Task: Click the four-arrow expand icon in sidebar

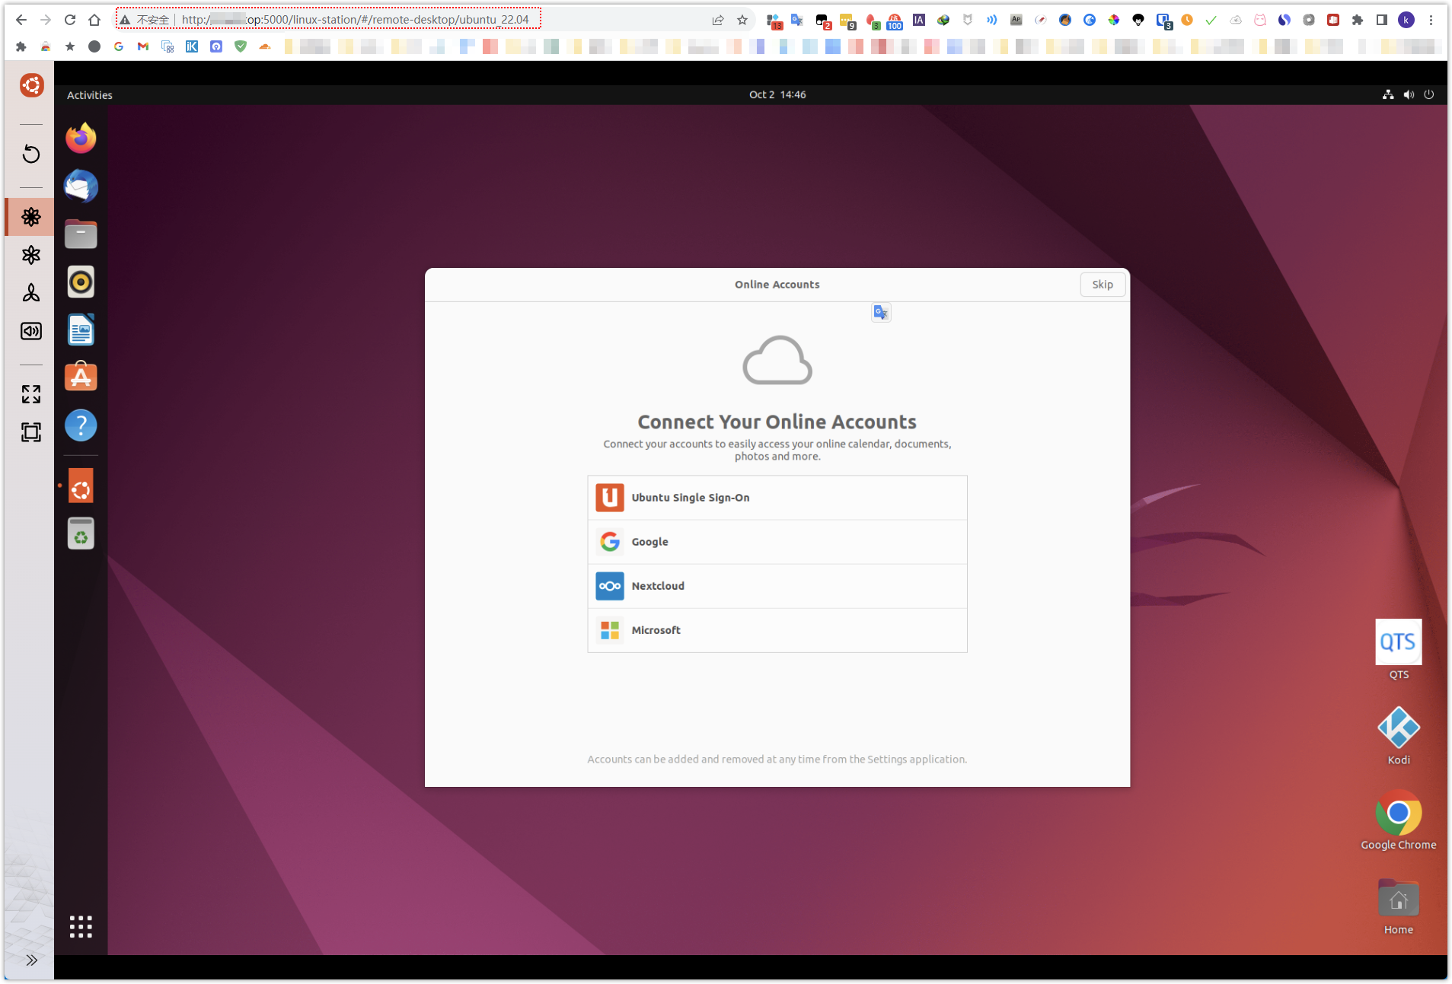Action: click(31, 394)
